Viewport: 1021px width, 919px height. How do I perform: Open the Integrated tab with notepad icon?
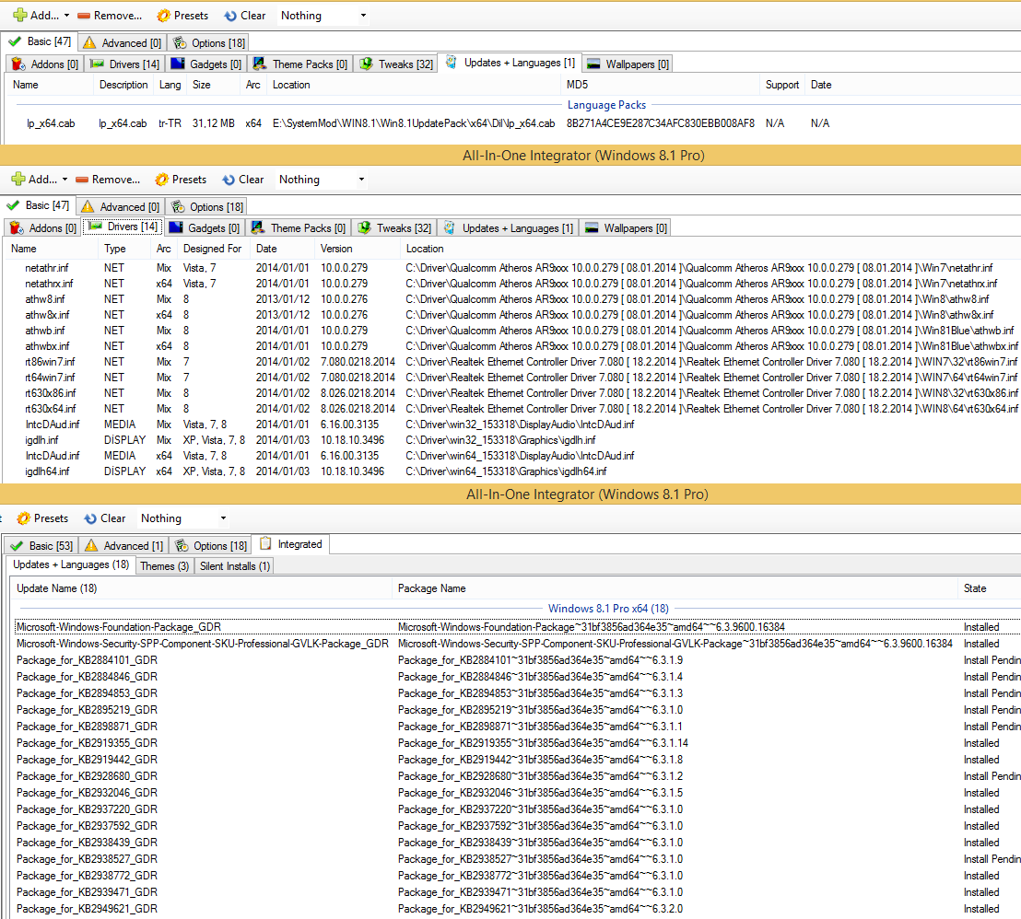pos(291,545)
